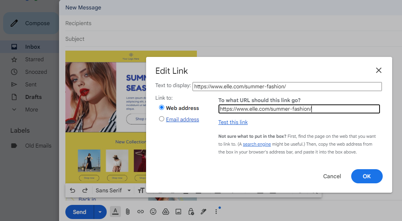Click the insert link icon
The width and height of the screenshot is (402, 221).
[140, 212]
